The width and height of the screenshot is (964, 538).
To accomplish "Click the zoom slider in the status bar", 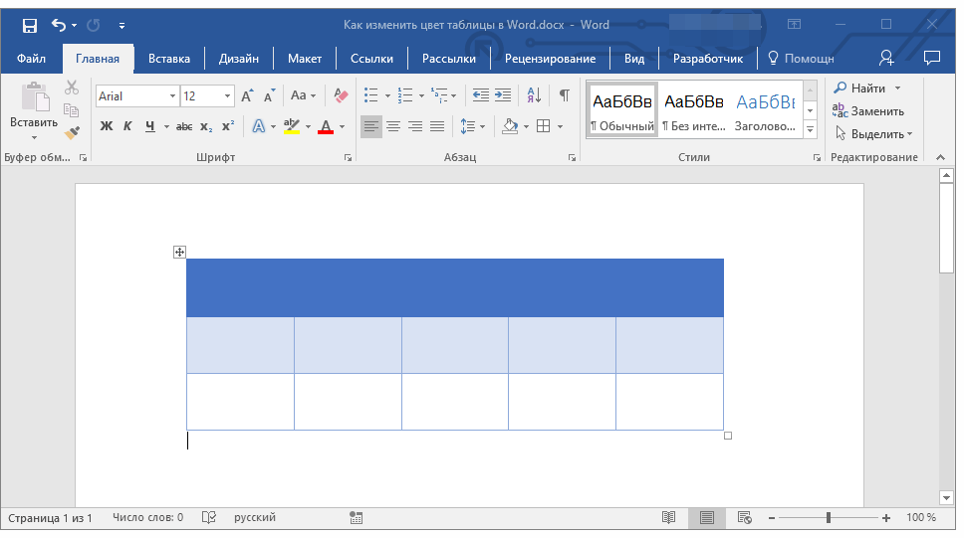I will click(828, 518).
